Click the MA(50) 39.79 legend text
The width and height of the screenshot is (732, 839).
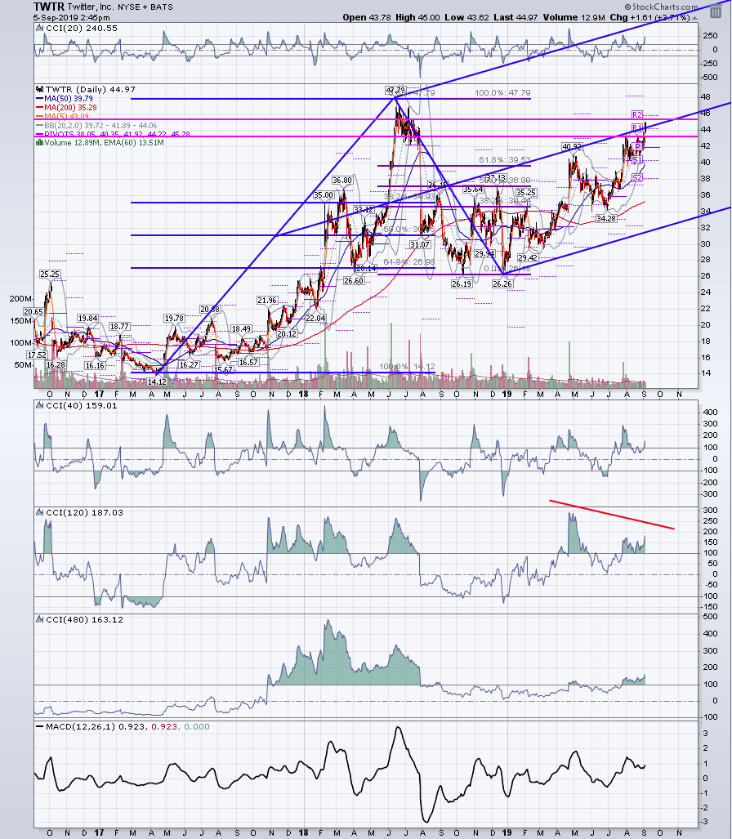point(69,99)
